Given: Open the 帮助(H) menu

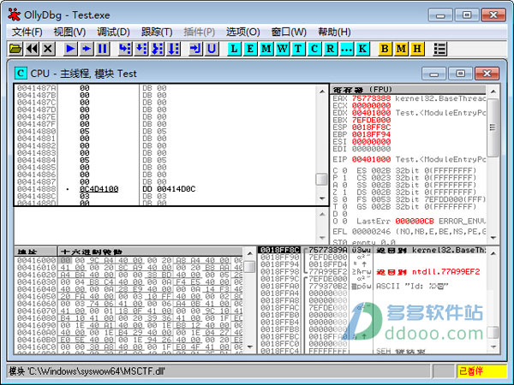Looking at the screenshot, I should (334, 33).
